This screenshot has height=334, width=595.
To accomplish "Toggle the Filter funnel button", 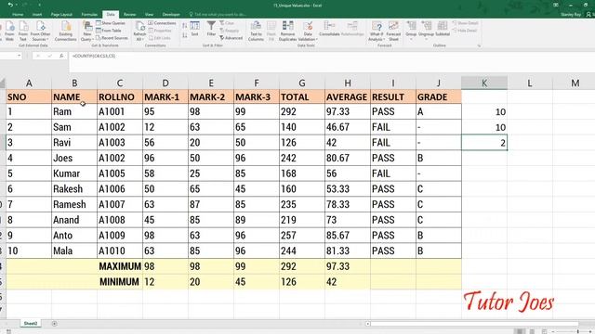I will pos(211,29).
